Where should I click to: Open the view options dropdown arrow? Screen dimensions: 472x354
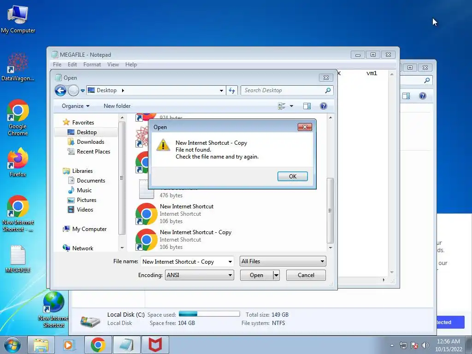coord(291,106)
